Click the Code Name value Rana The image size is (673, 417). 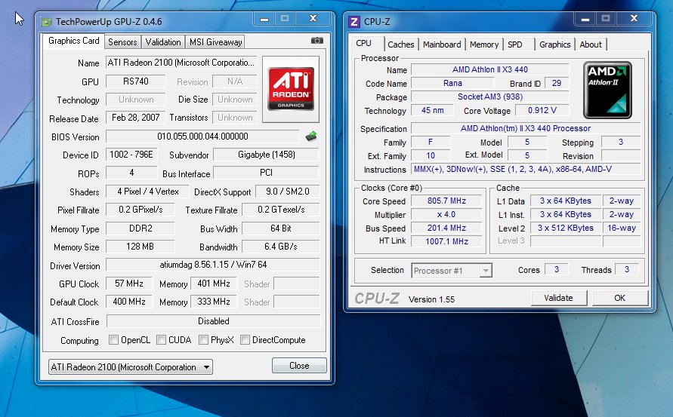(452, 83)
